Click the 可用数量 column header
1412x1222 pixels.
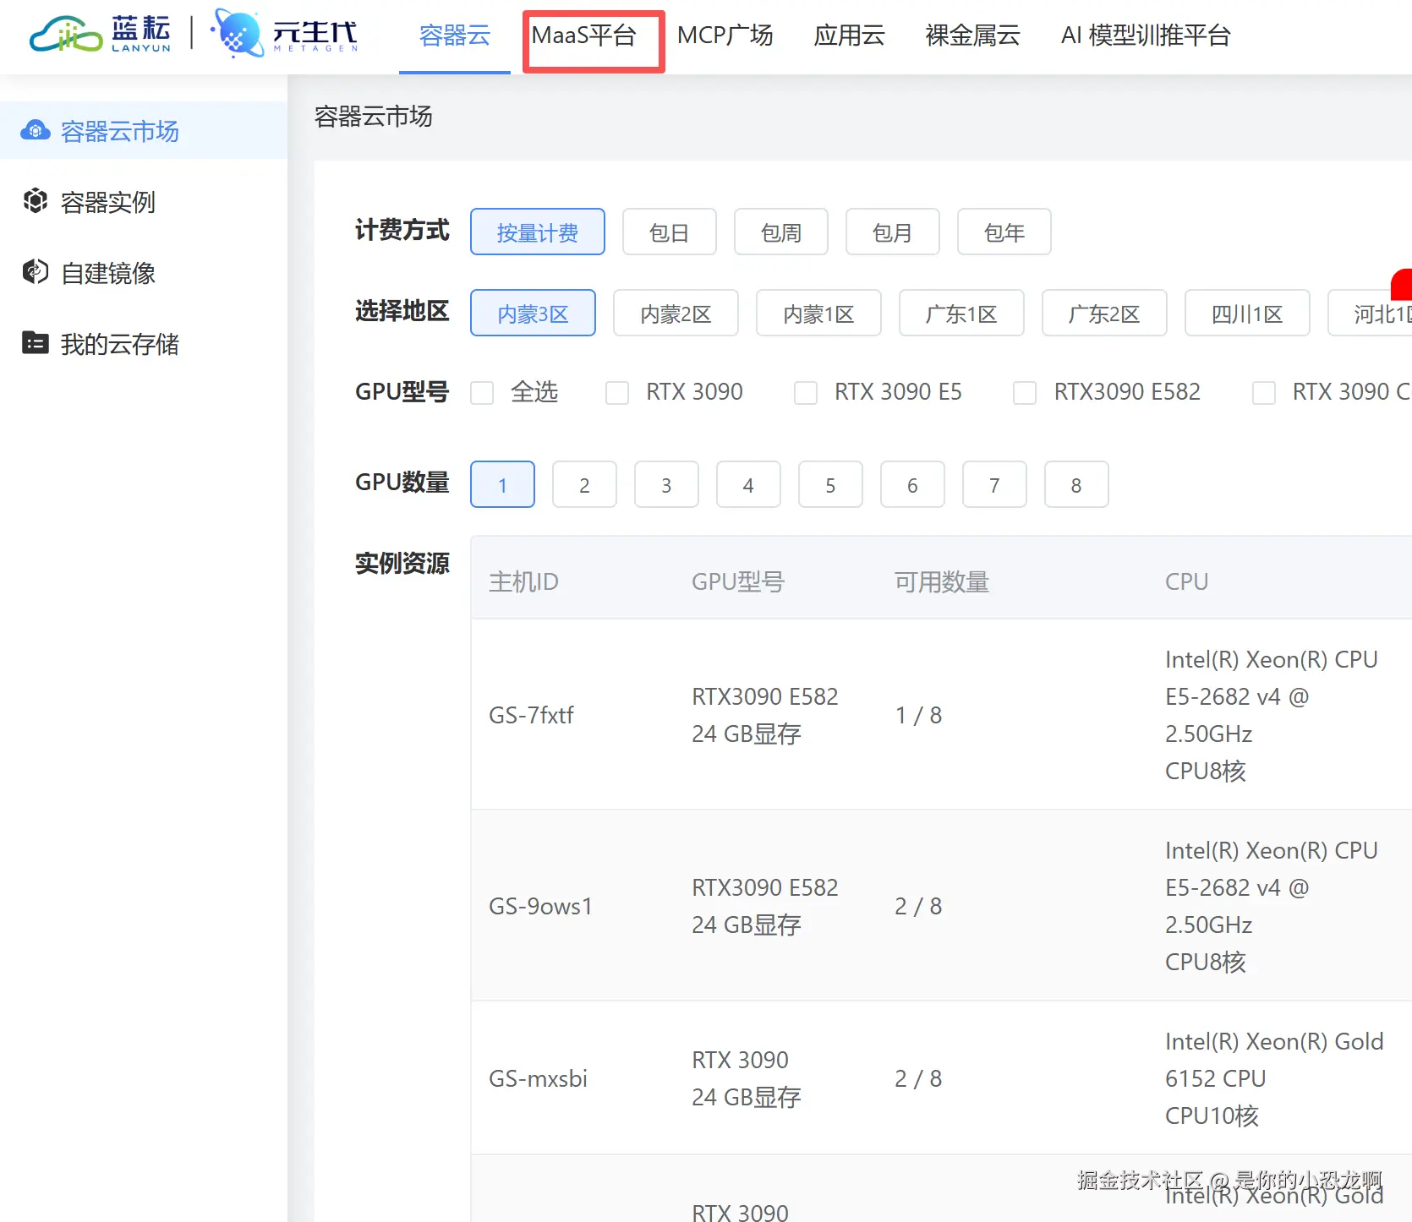pos(942,581)
